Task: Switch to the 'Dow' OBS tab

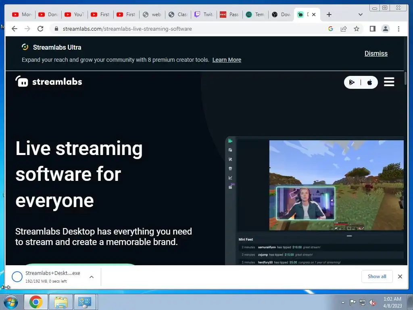Action: (281, 15)
